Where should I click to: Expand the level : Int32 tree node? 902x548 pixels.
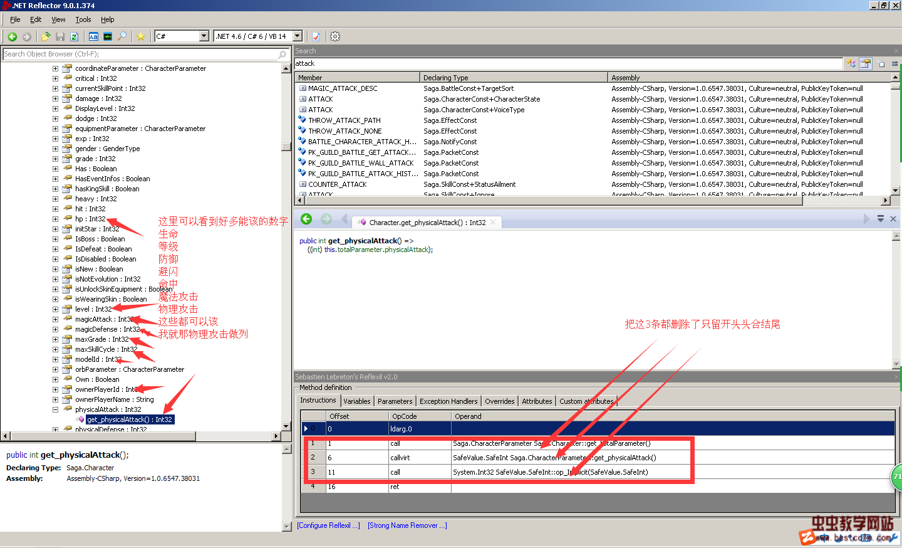pyautogui.click(x=55, y=309)
